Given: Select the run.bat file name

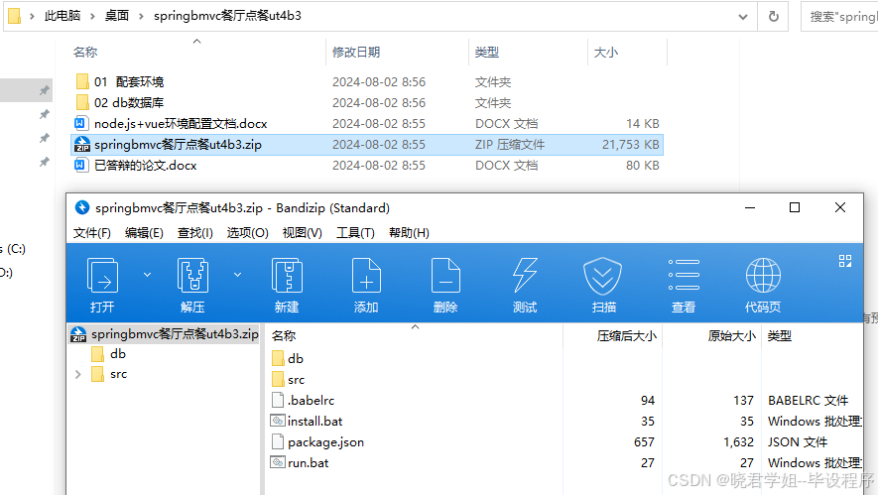Looking at the screenshot, I should point(308,463).
